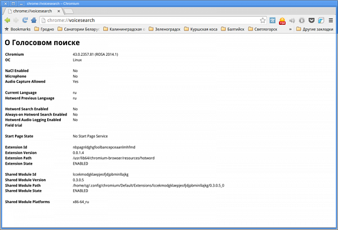Open the Балтийск bookmark folder

pyautogui.click(x=233, y=29)
